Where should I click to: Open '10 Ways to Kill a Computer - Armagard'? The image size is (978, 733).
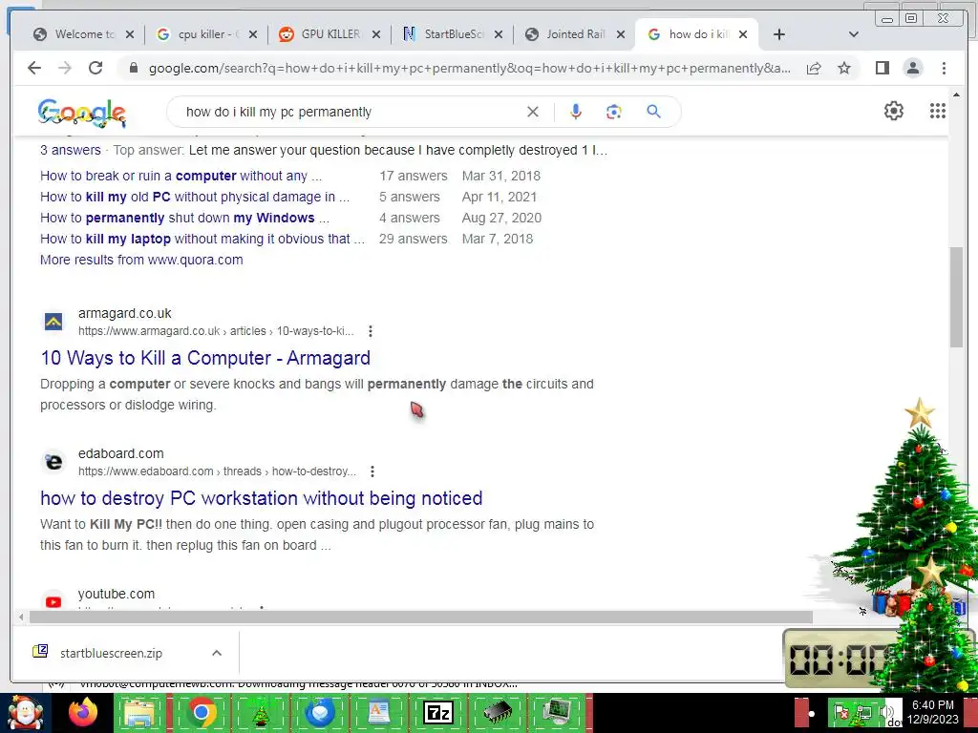(205, 358)
